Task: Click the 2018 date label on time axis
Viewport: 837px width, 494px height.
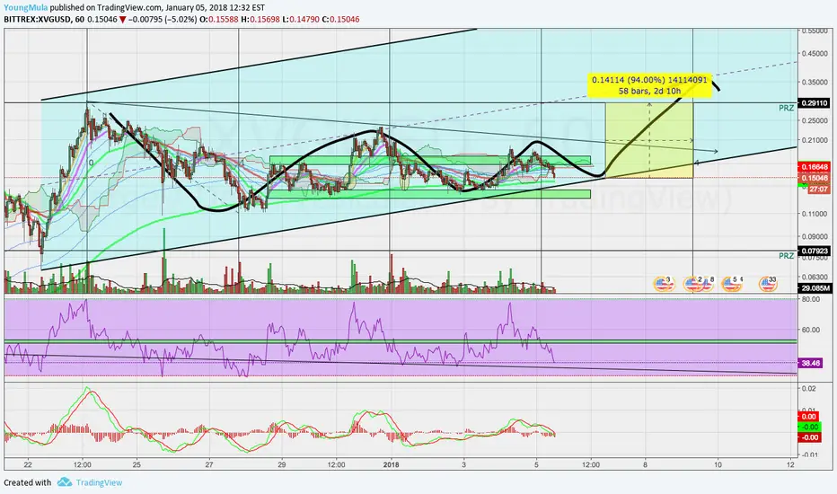Action: [392, 464]
